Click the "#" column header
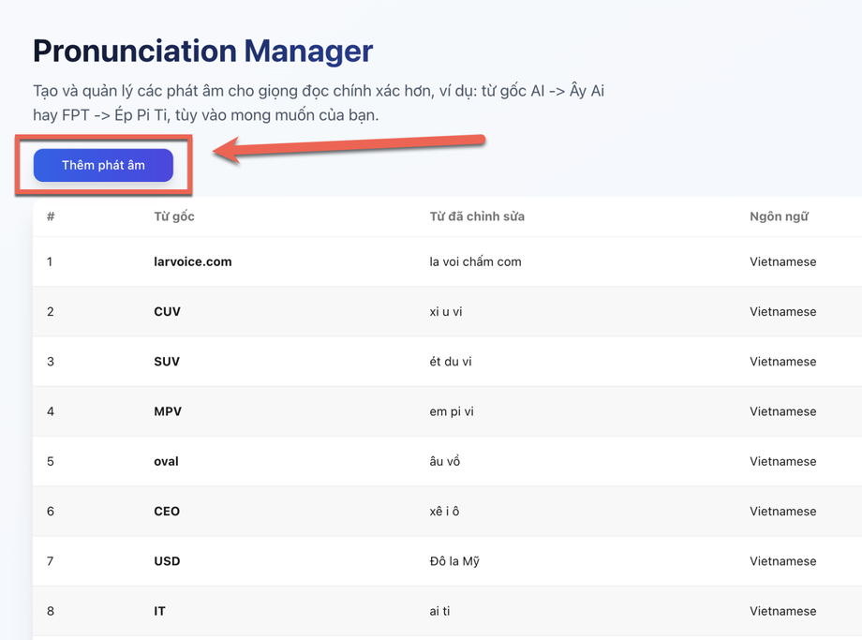This screenshot has height=640, width=862. pos(51,216)
